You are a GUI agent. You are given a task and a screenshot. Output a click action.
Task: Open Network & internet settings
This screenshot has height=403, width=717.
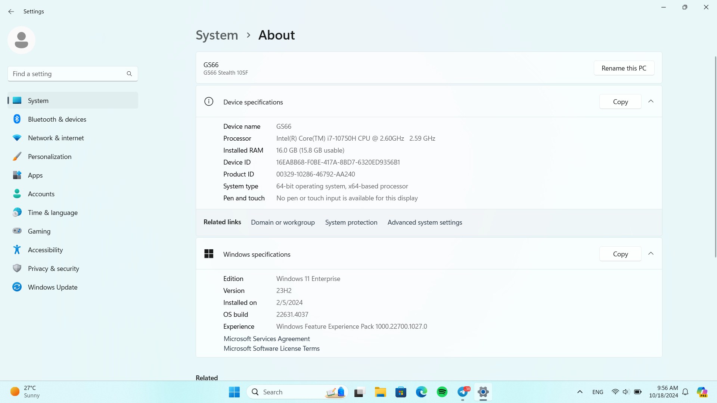[56, 138]
